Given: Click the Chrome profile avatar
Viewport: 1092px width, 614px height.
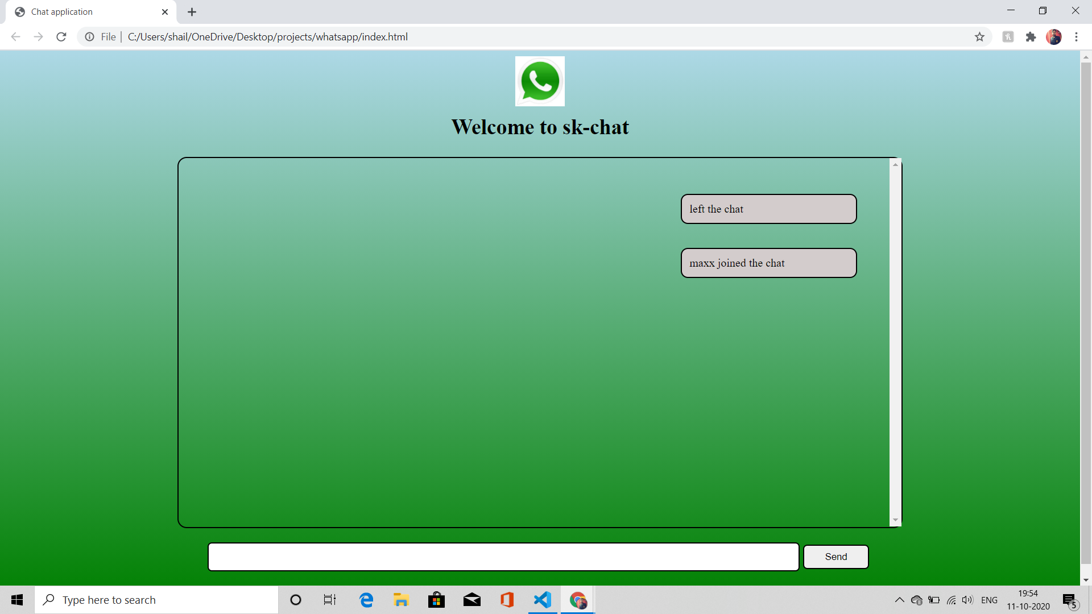Looking at the screenshot, I should coord(1054,36).
